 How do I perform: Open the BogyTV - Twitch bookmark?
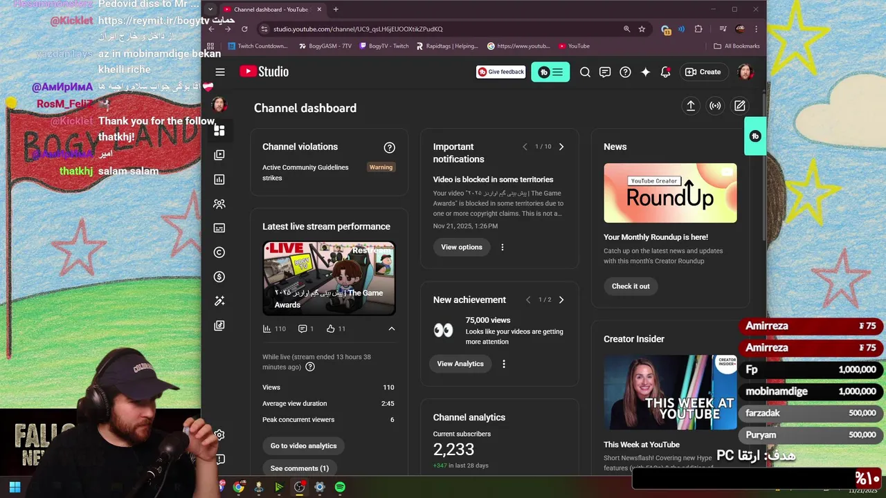point(383,46)
